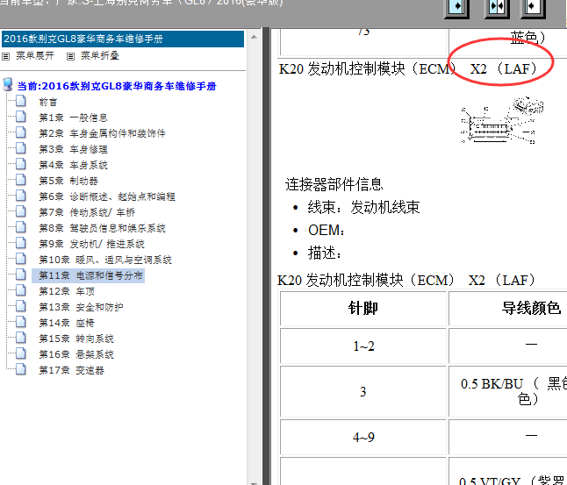The height and width of the screenshot is (485, 567).
Task: Click the page icon beside 第1章
Action: tap(21, 117)
